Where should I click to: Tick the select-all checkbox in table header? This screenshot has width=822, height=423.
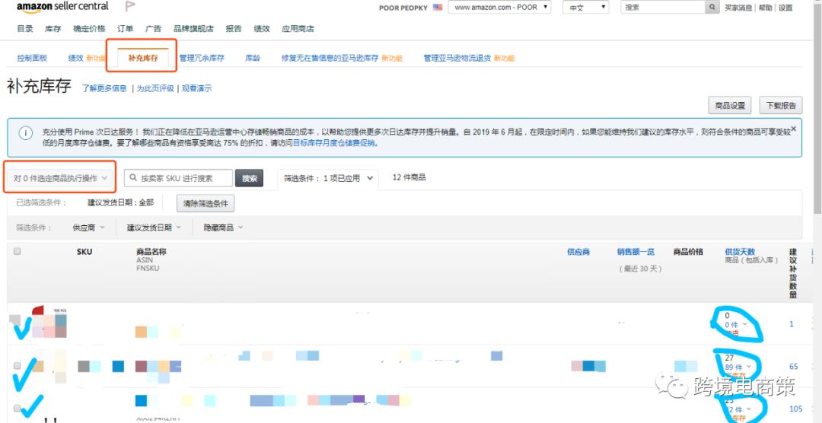coord(18,252)
